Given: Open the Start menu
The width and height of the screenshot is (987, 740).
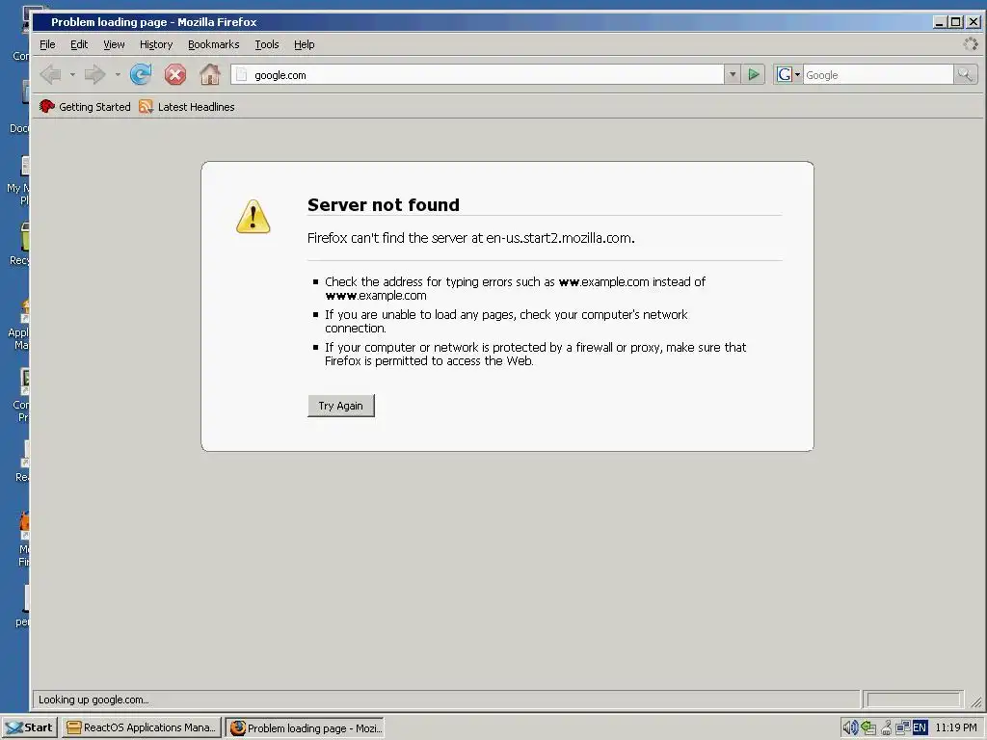Looking at the screenshot, I should [x=30, y=727].
